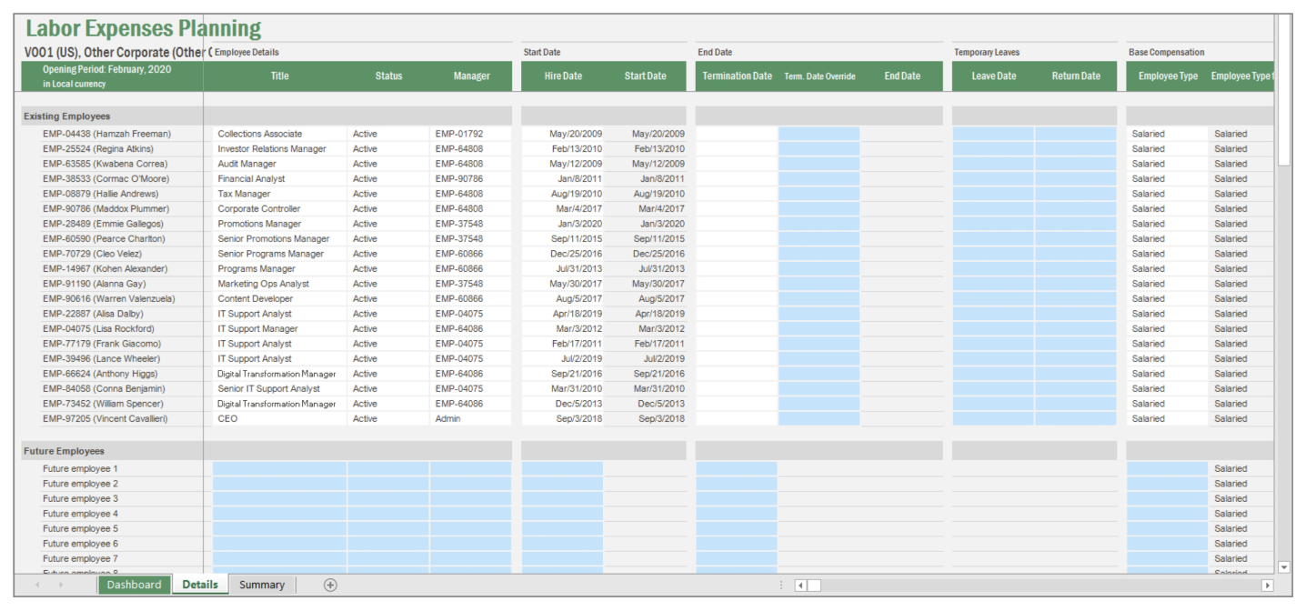This screenshot has height=611, width=1306.
Task: Click Term. Date Override cell for Hamzah Freeman
Action: [819, 134]
